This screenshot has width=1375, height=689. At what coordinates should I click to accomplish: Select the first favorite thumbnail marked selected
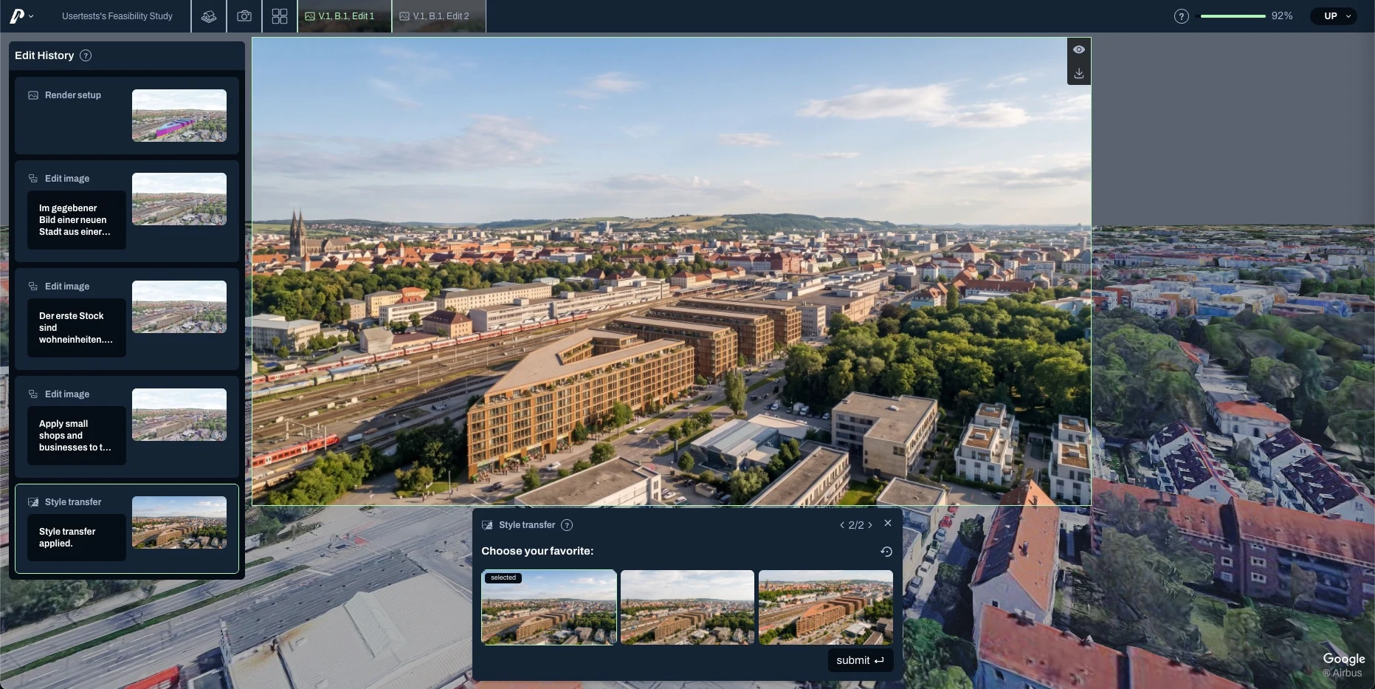(x=549, y=607)
